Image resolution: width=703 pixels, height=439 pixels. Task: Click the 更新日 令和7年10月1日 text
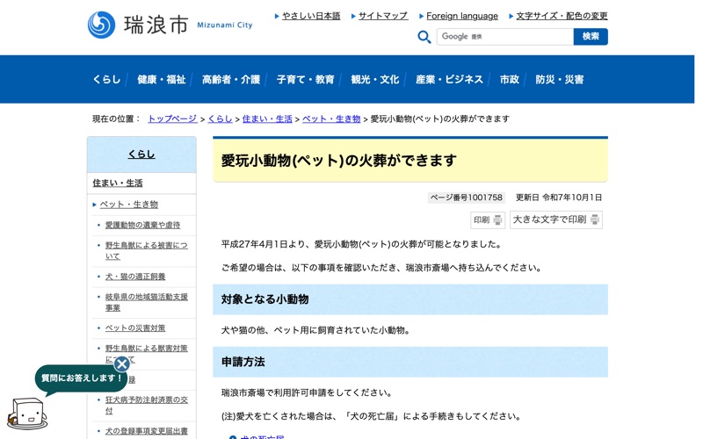click(x=559, y=198)
